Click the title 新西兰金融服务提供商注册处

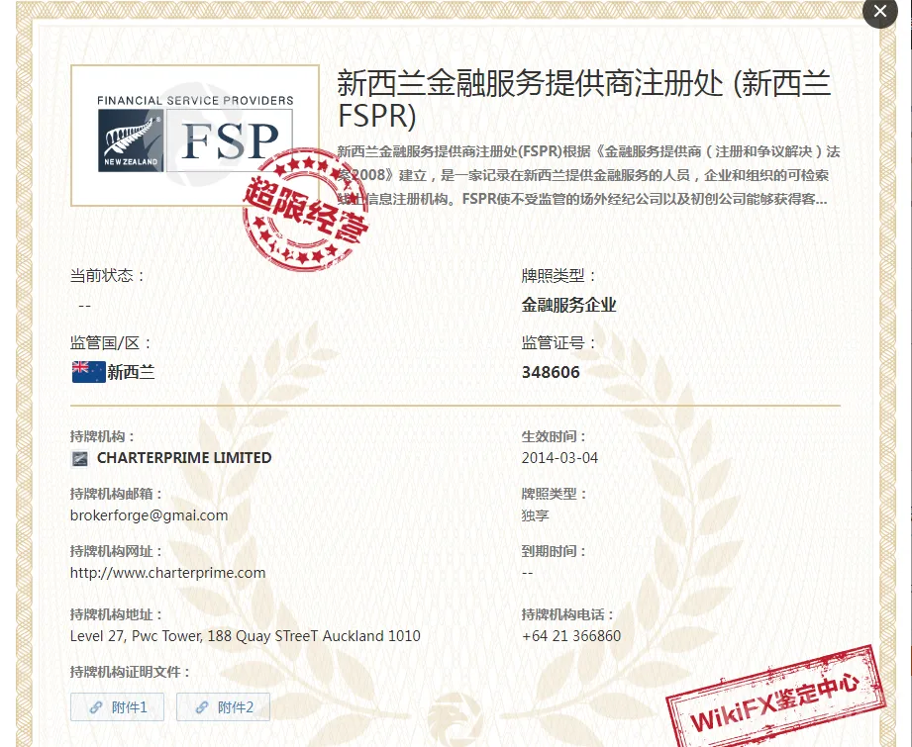(584, 99)
